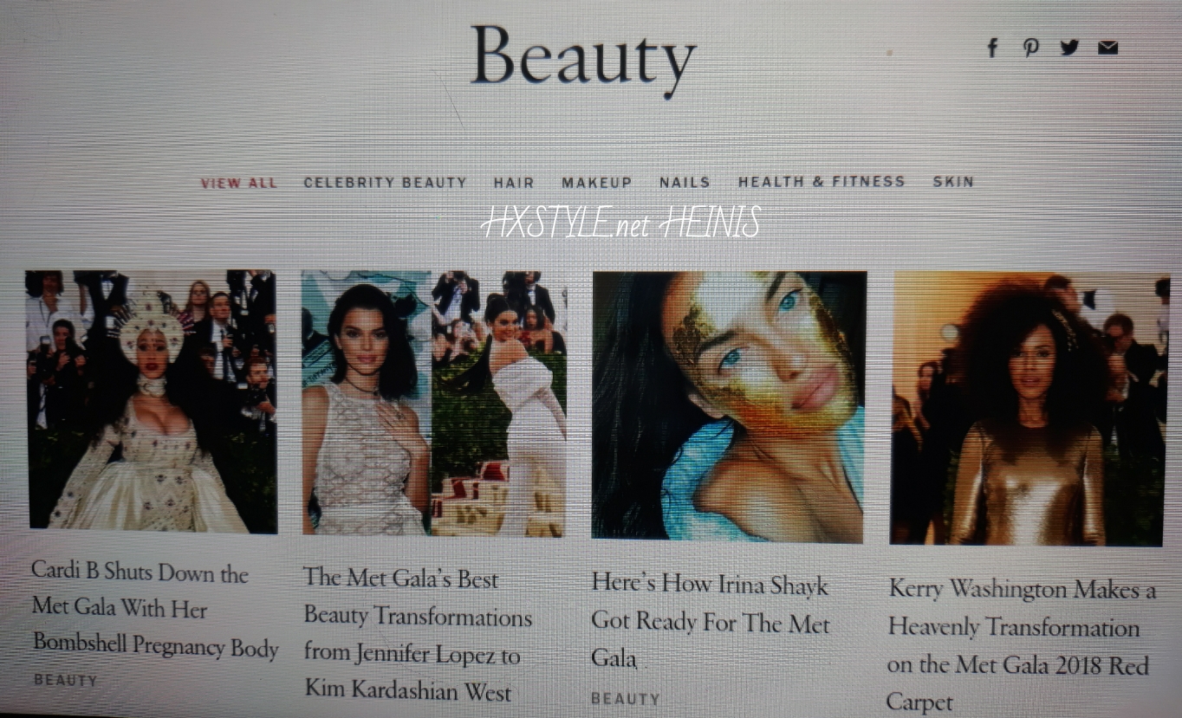The image size is (1182, 718).
Task: Select the gold dress red carpet thumbnail
Action: click(x=1028, y=408)
